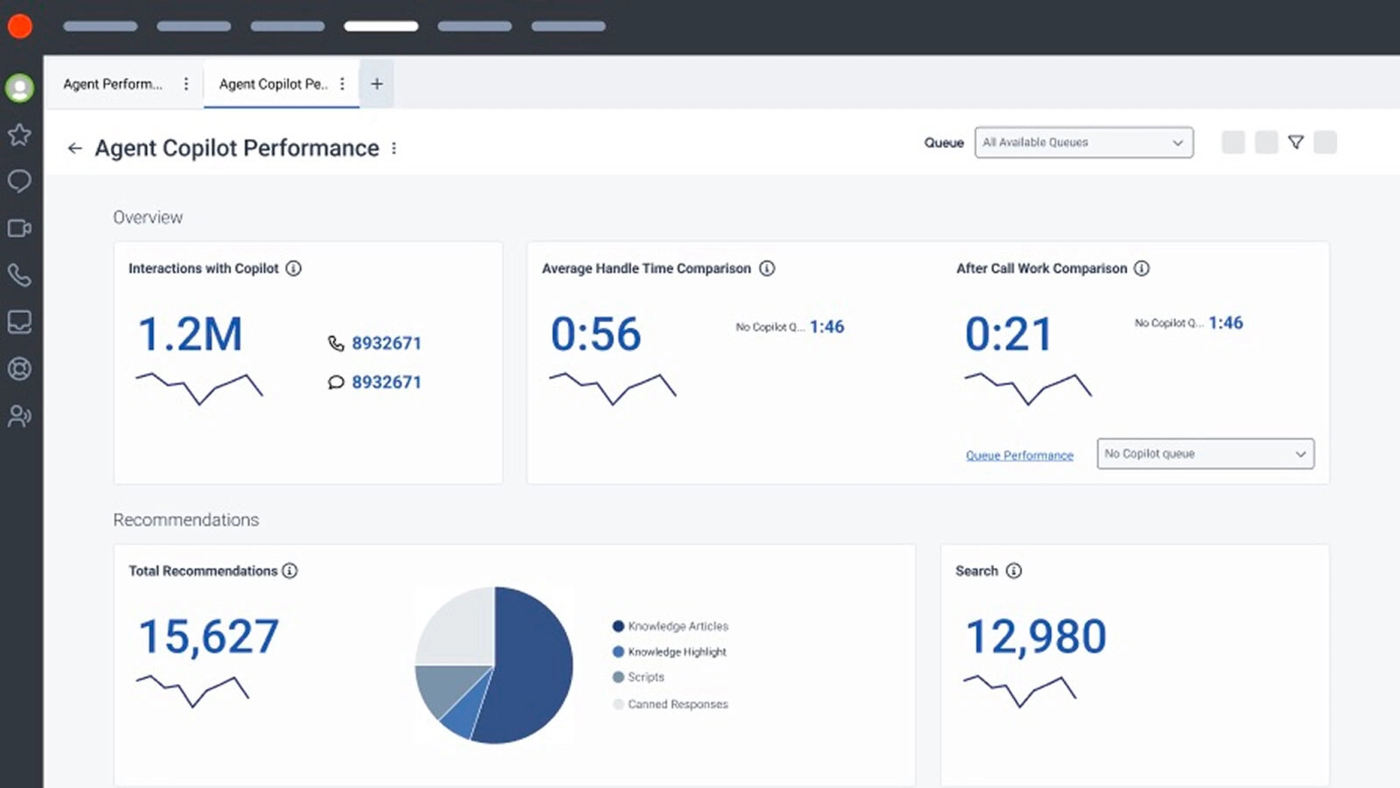Open options menu beside Agent Copilot Performance title
This screenshot has width=1400, height=788.
pyautogui.click(x=394, y=149)
